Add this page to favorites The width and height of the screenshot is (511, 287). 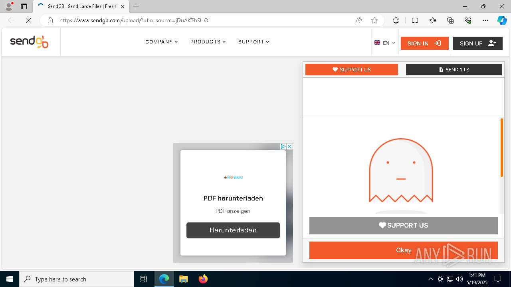(374, 20)
